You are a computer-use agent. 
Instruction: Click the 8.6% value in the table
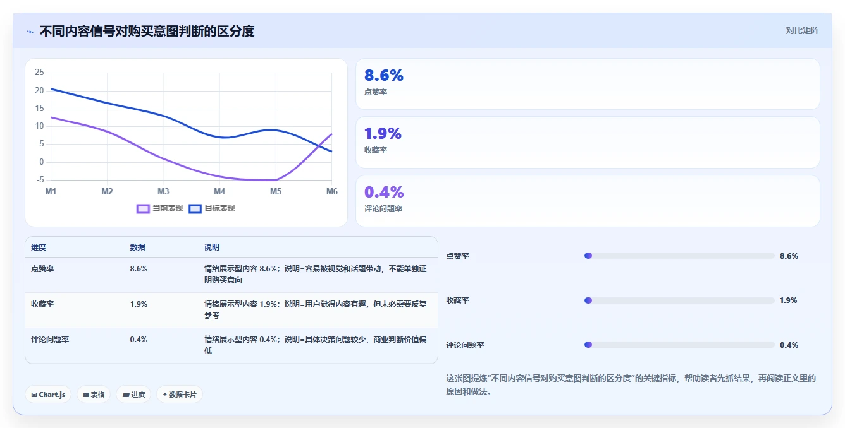[x=139, y=269]
